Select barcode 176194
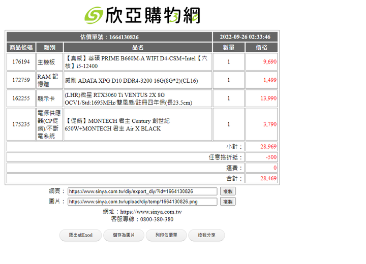Image resolution: width=366 pixels, height=264 pixels. tap(21, 62)
